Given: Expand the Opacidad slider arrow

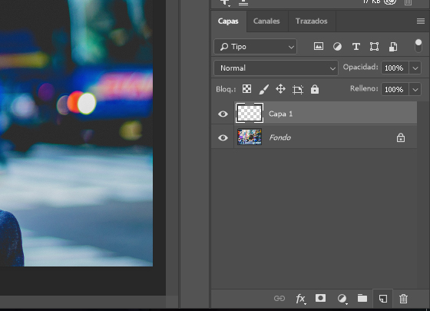Looking at the screenshot, I should click(x=415, y=68).
